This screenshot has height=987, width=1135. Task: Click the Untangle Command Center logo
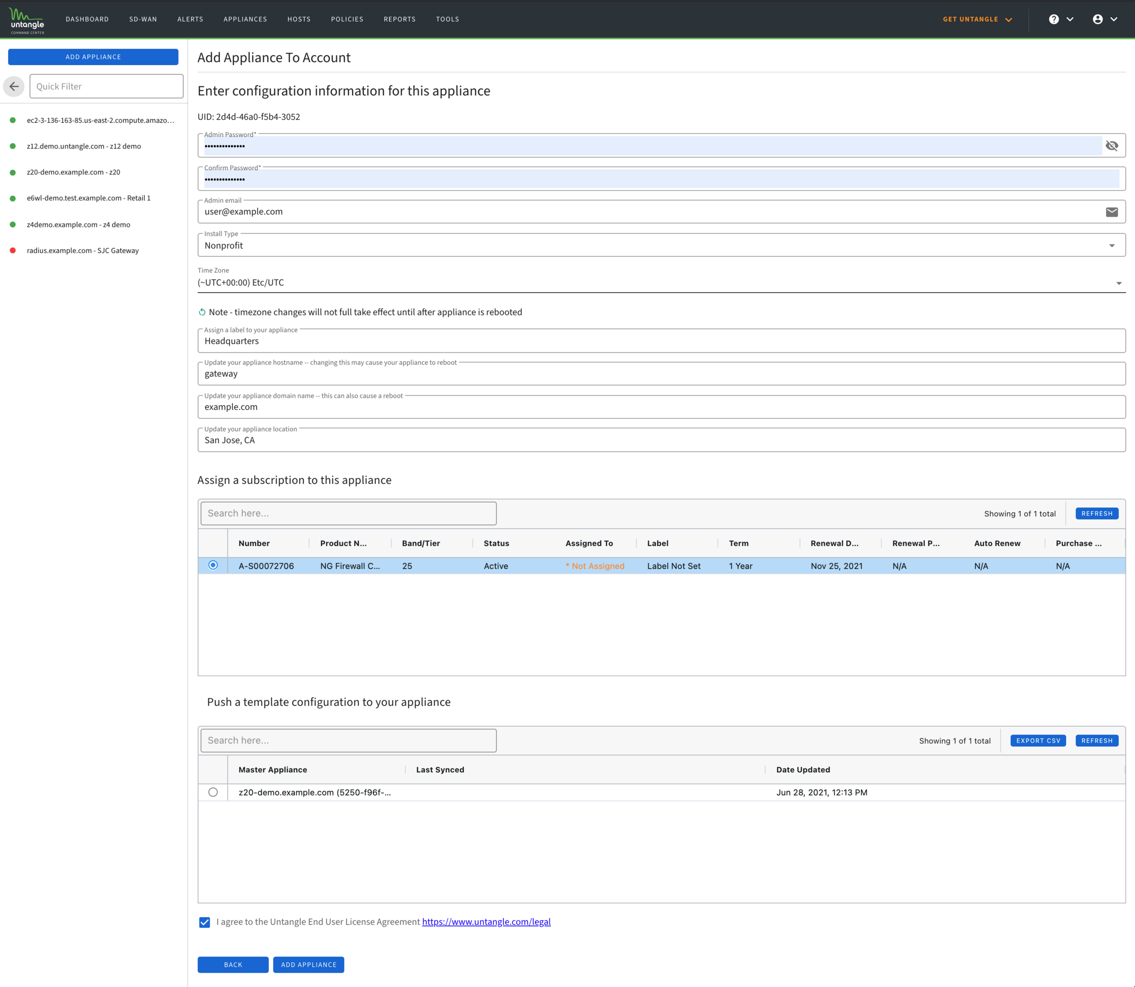(27, 20)
